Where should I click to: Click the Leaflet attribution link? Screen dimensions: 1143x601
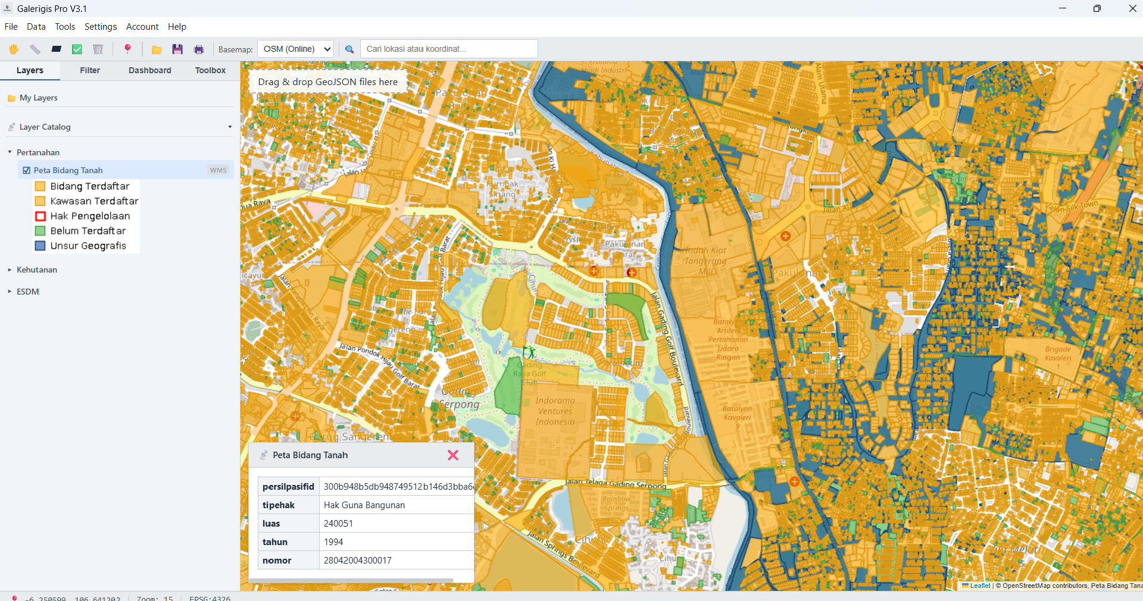click(979, 586)
